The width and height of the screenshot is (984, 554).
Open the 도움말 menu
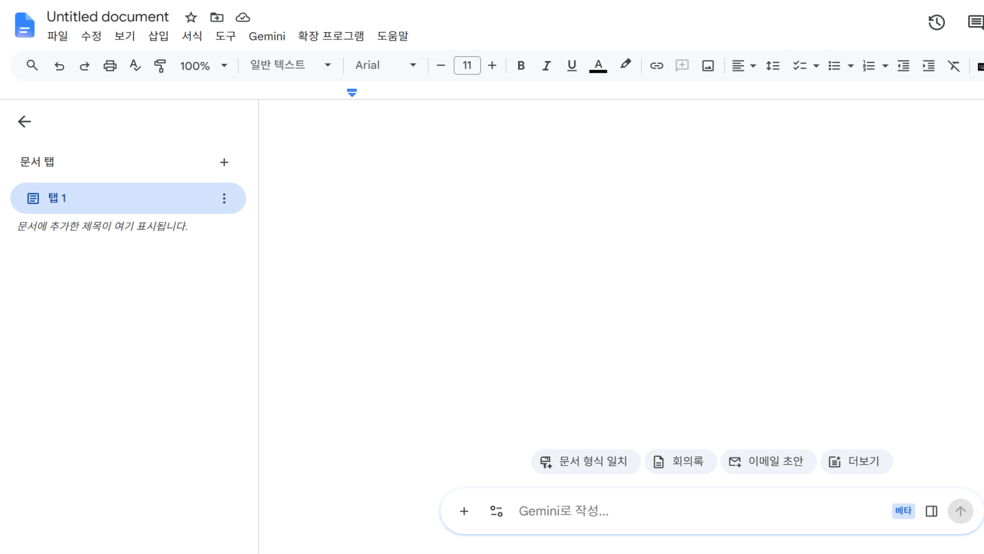point(393,36)
